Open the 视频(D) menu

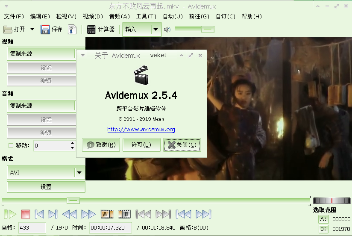(93, 16)
